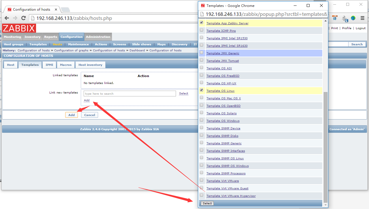
Task: Open Template OS AIX link
Action: click(x=219, y=68)
